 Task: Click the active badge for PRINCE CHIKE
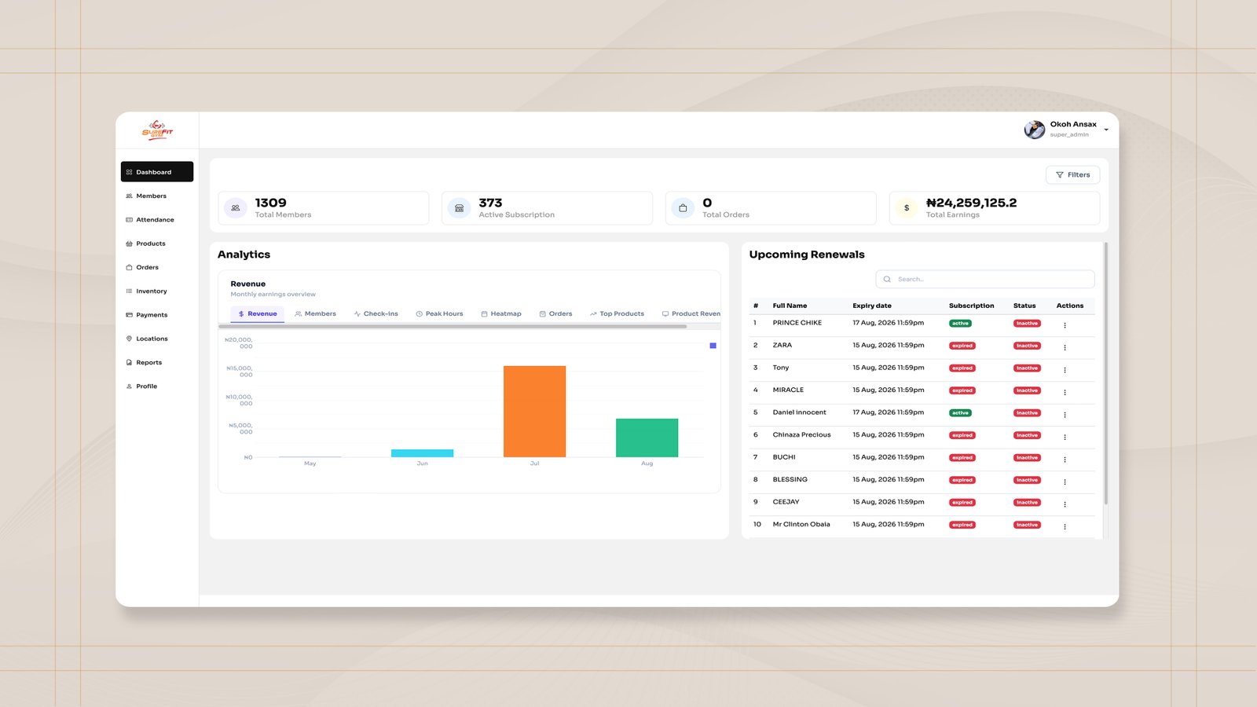pos(960,324)
